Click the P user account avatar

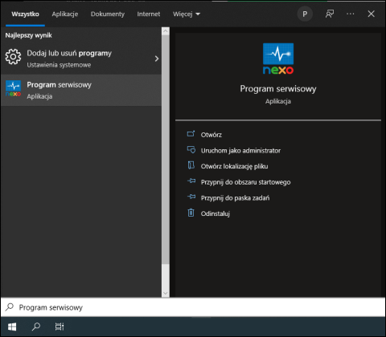click(x=305, y=14)
